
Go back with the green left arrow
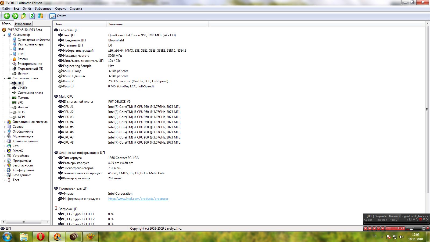(x=7, y=16)
